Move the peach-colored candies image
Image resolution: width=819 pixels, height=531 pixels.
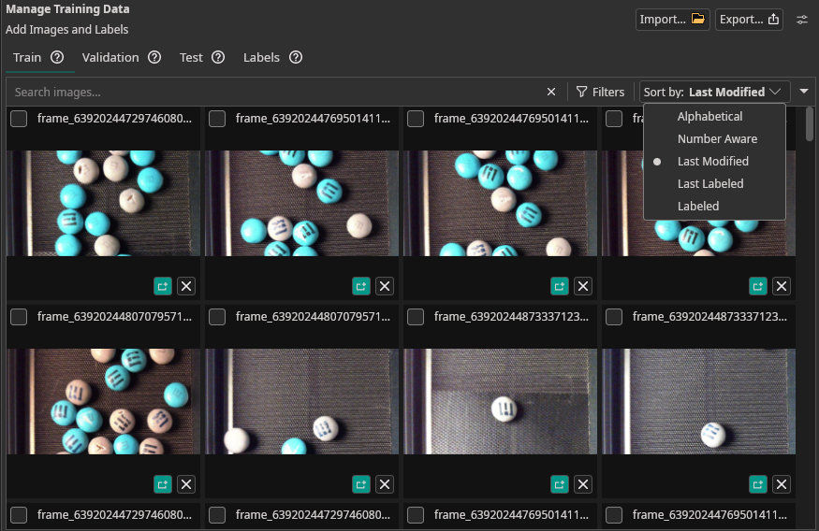click(x=163, y=484)
